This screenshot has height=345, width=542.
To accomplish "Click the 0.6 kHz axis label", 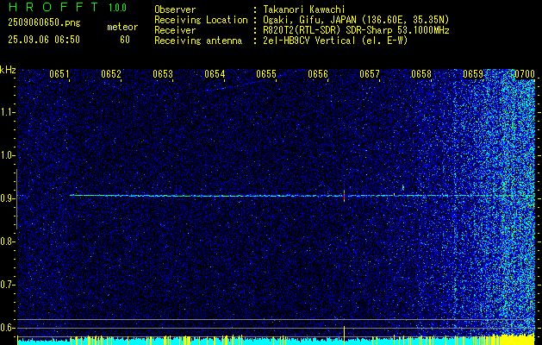I will (x=7, y=328).
